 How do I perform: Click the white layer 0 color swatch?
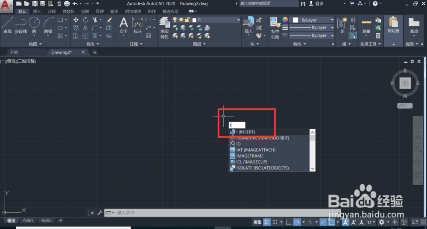(194, 20)
